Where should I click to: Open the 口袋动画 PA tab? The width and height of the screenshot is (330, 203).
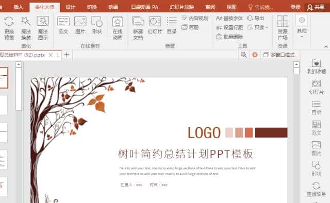click(144, 7)
